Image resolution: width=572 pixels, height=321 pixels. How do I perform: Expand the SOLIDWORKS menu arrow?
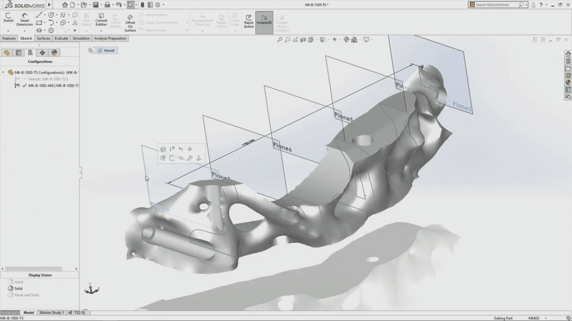[49, 5]
